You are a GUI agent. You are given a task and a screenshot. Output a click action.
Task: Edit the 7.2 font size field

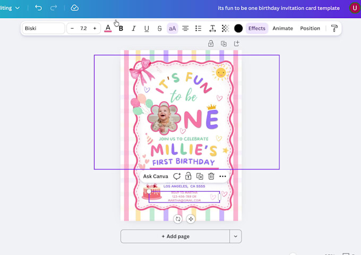pyautogui.click(x=83, y=28)
